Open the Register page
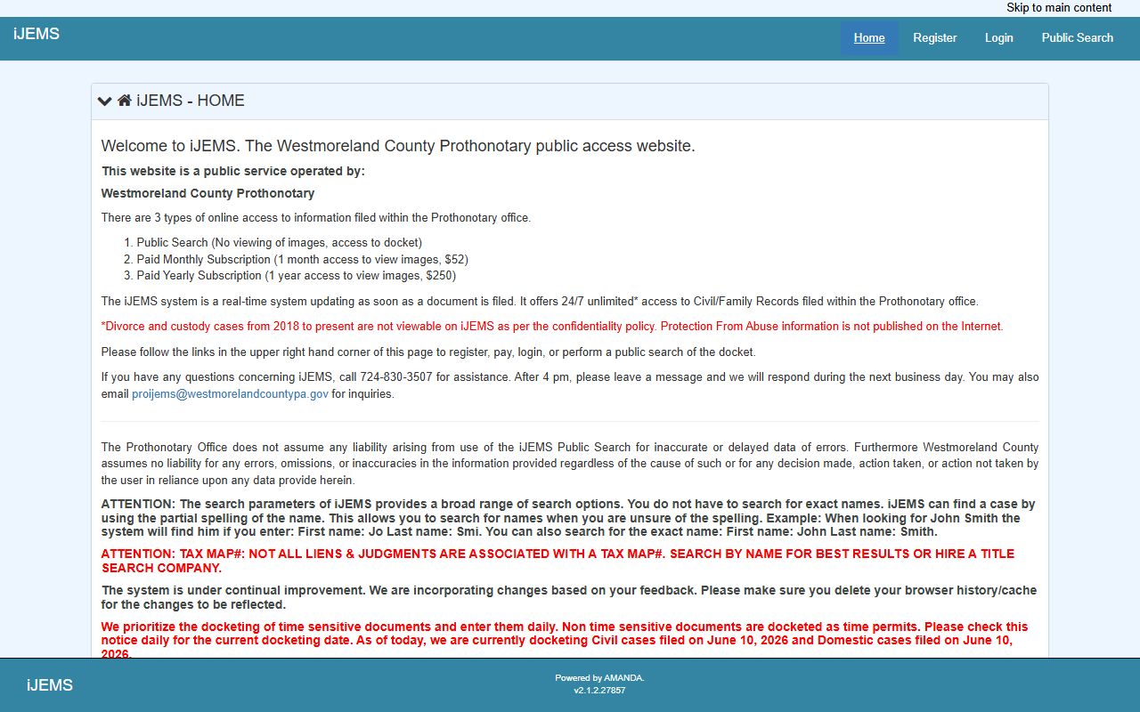This screenshot has width=1140, height=712. pos(935,37)
